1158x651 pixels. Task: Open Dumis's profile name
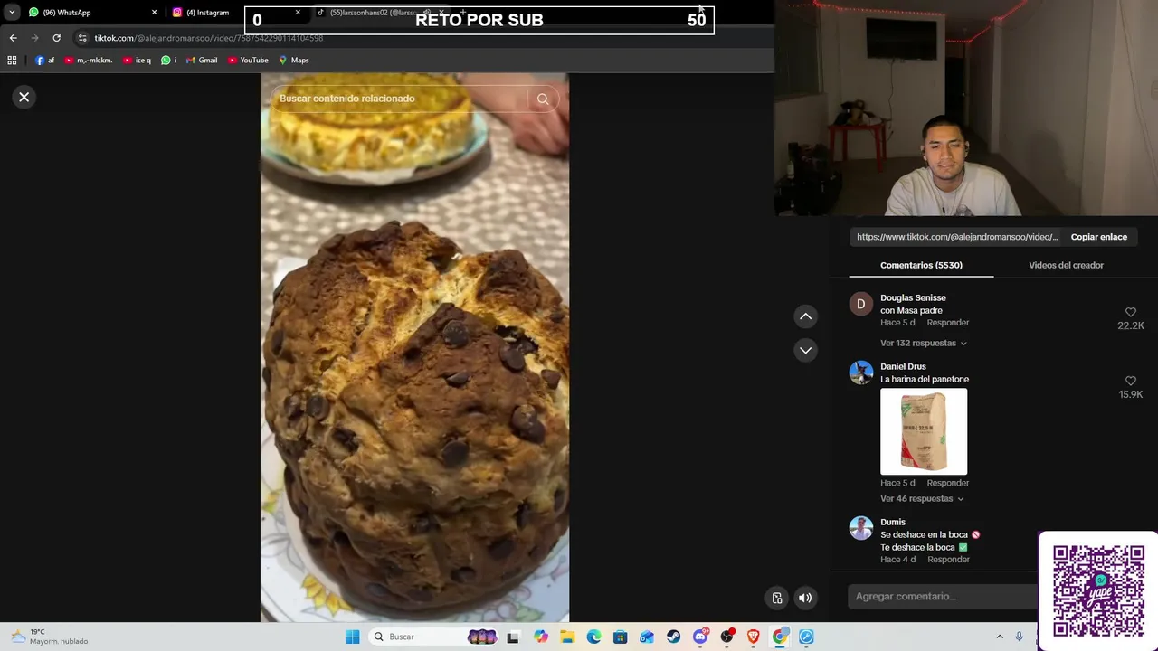click(893, 522)
